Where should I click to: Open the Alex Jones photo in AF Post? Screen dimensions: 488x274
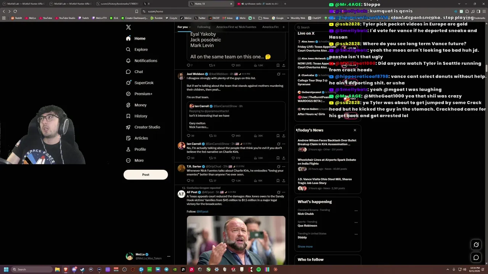click(x=236, y=240)
